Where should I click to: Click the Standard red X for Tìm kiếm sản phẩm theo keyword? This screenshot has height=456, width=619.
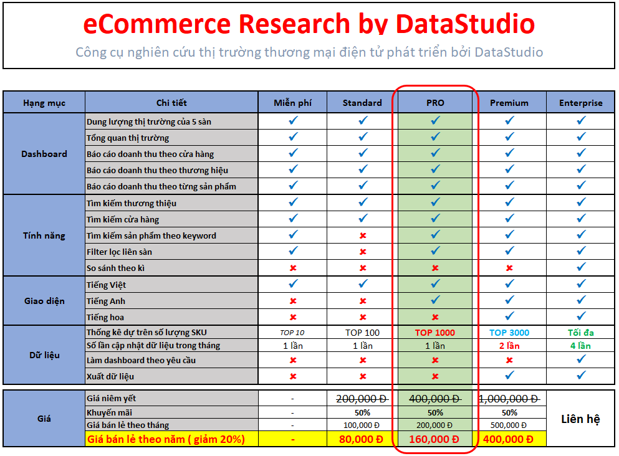[363, 235]
